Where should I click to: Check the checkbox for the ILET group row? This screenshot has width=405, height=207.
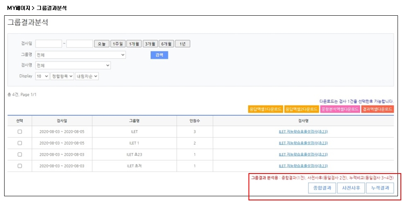point(19,132)
